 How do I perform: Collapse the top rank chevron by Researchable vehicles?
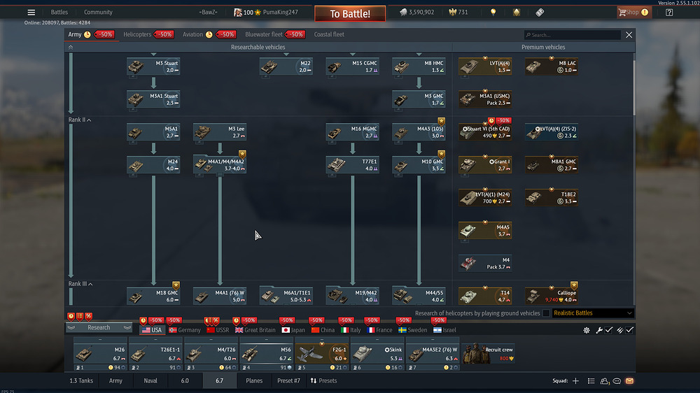(71, 48)
